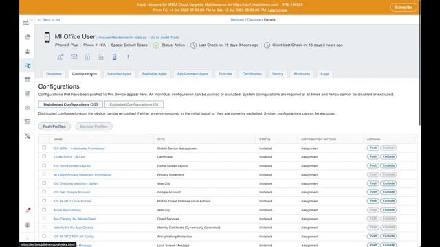Open the Configurations gear sidebar icon
Viewport: 440px width, 247px height.
pyautogui.click(x=27, y=108)
